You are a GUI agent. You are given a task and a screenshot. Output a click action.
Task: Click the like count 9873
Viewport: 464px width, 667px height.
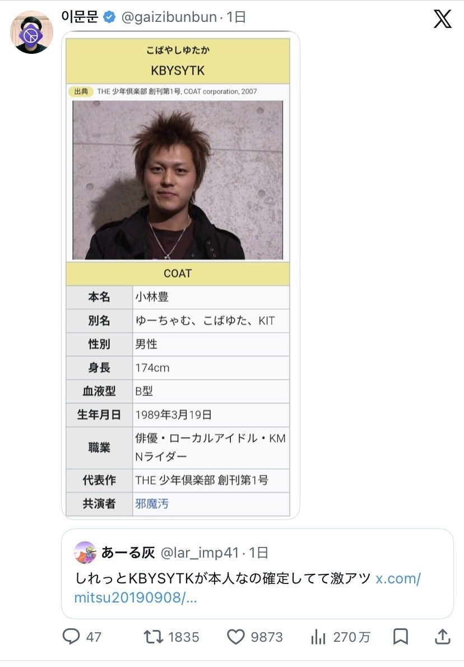point(266,637)
